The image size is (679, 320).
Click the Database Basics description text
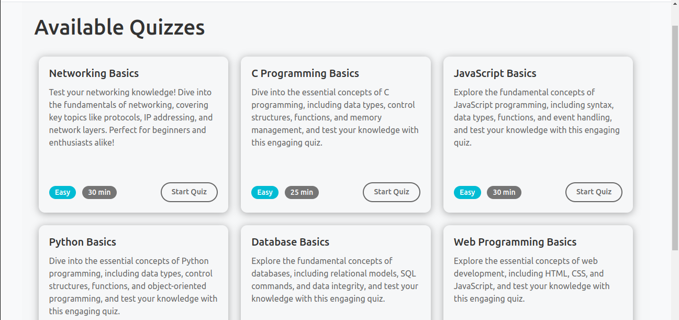pyautogui.click(x=335, y=280)
